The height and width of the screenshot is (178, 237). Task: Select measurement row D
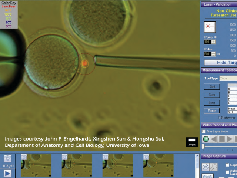(x=232, y=99)
